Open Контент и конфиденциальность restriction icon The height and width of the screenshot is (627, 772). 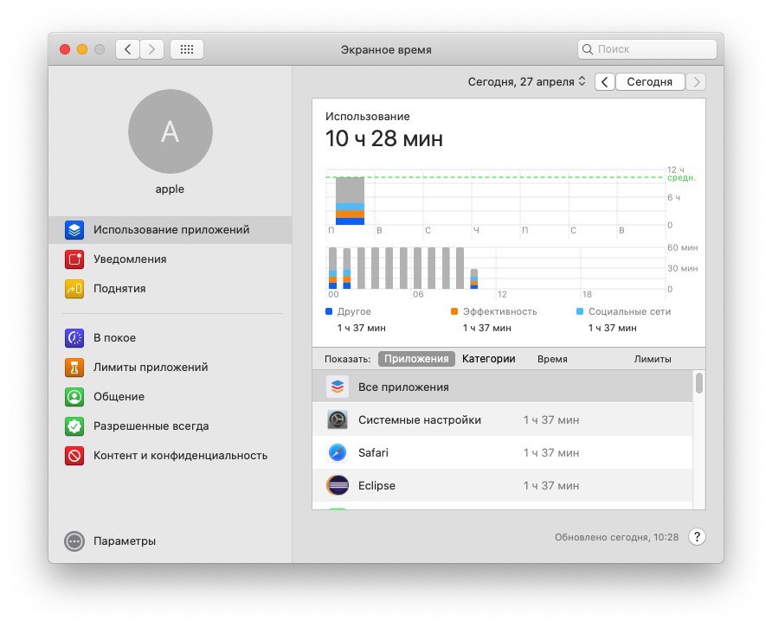point(74,456)
